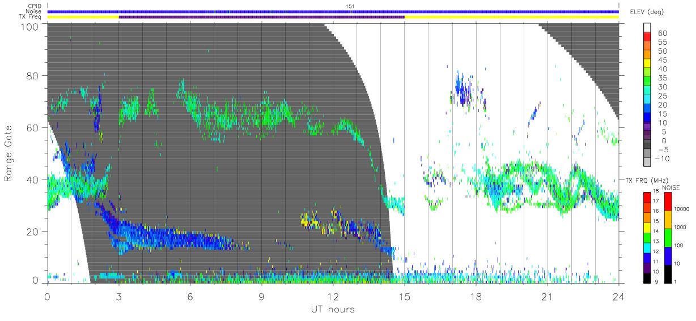Click the 25 label on the ELEV colorbar

click(x=662, y=96)
